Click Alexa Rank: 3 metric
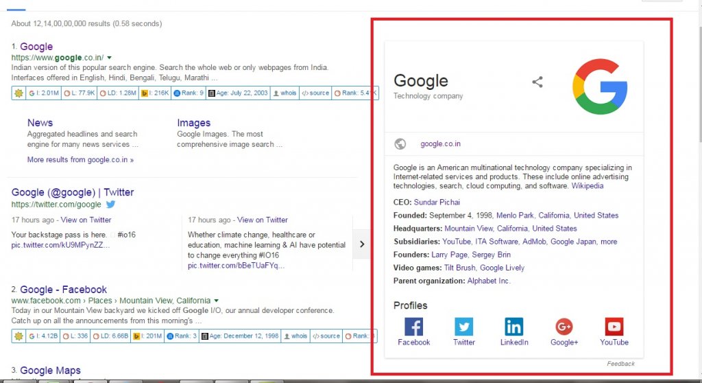 point(182,336)
